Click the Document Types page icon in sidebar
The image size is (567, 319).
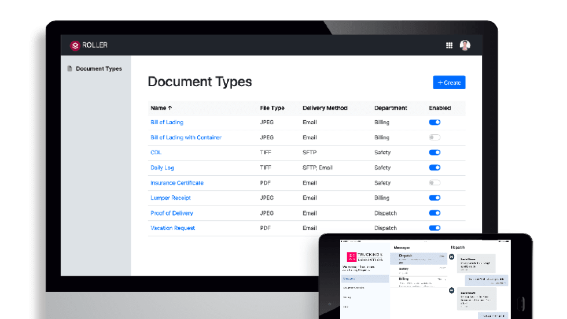click(70, 69)
